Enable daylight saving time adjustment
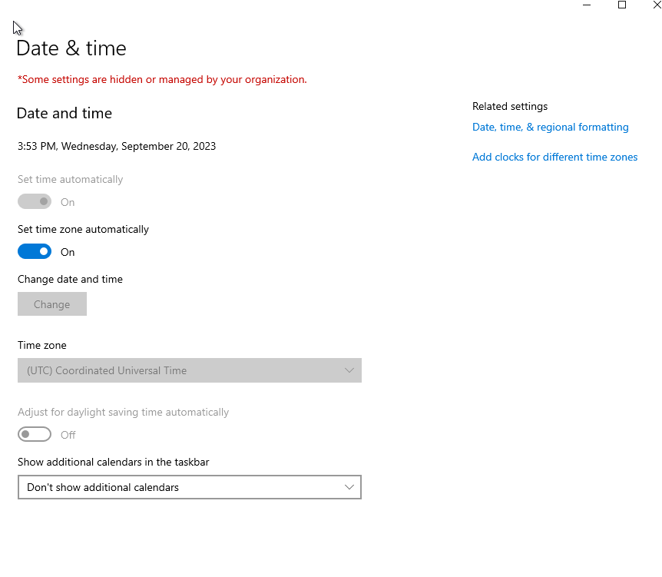Screen dimensions: 662x577 [34, 434]
